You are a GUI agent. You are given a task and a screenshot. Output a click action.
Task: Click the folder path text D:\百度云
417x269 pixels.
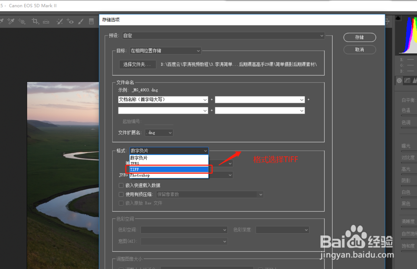tap(239, 64)
